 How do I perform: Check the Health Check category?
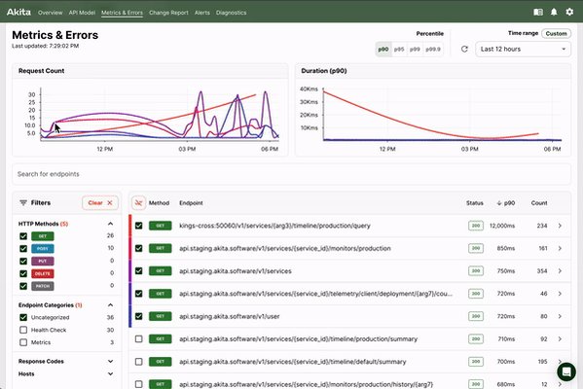pyautogui.click(x=23, y=330)
